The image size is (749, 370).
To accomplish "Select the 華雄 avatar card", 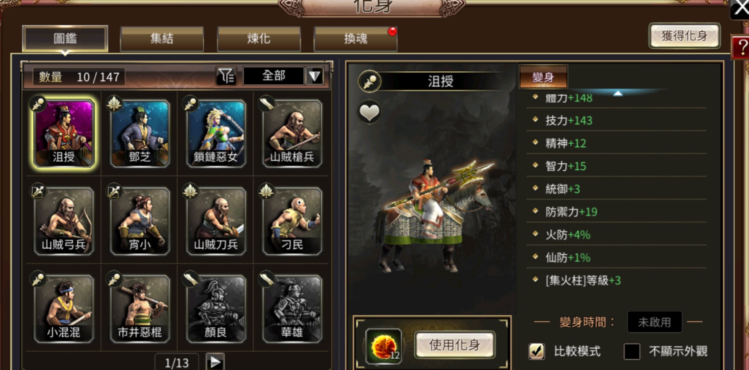I will [292, 309].
